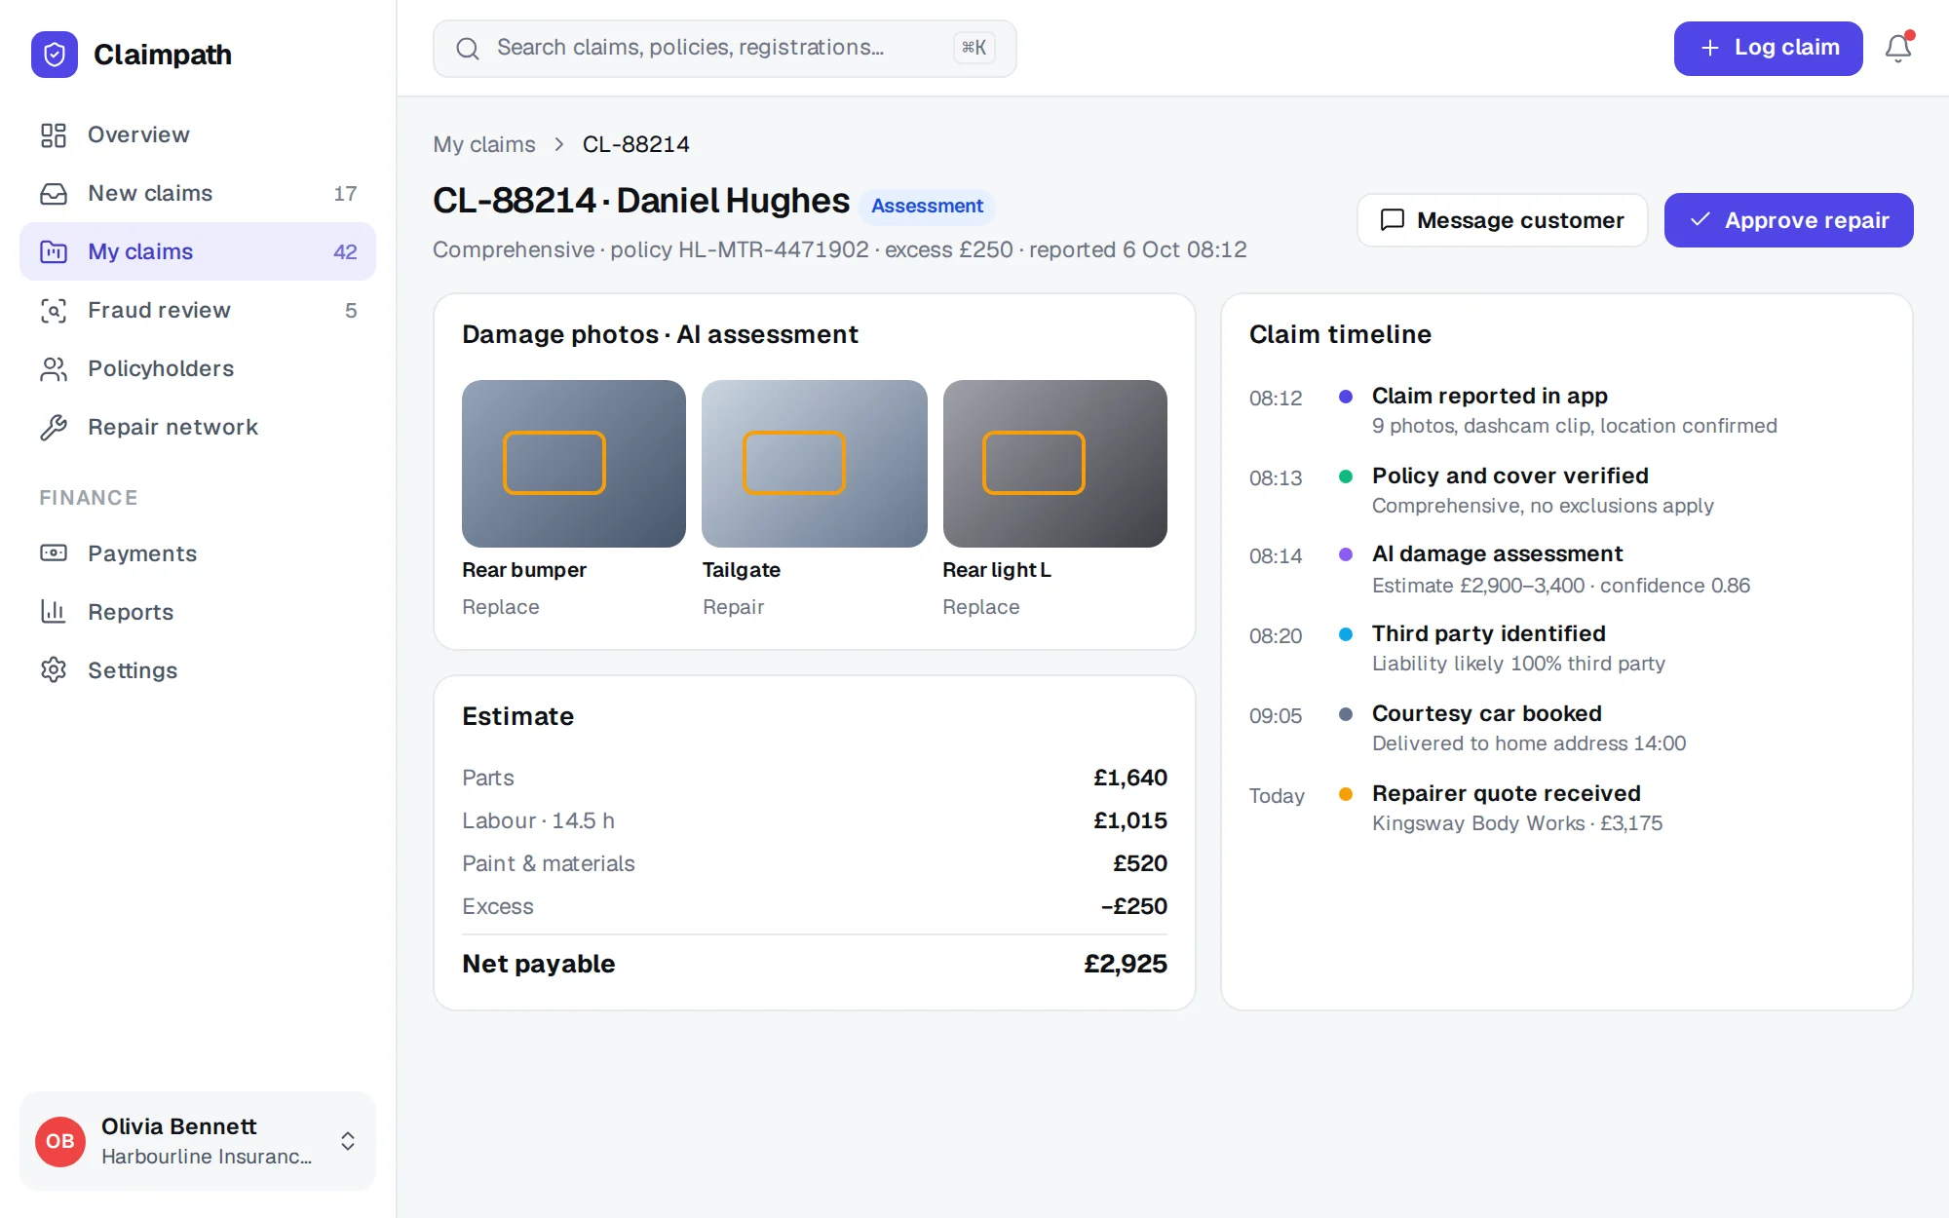
Task: Click the Assessment status badge
Action: [x=927, y=206]
